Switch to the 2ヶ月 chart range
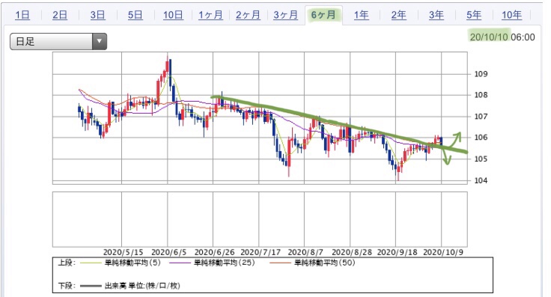 (248, 15)
